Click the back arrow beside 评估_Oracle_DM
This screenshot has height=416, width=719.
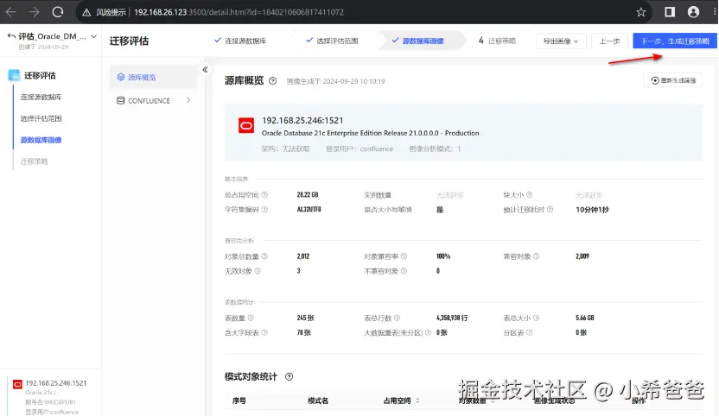pyautogui.click(x=11, y=36)
